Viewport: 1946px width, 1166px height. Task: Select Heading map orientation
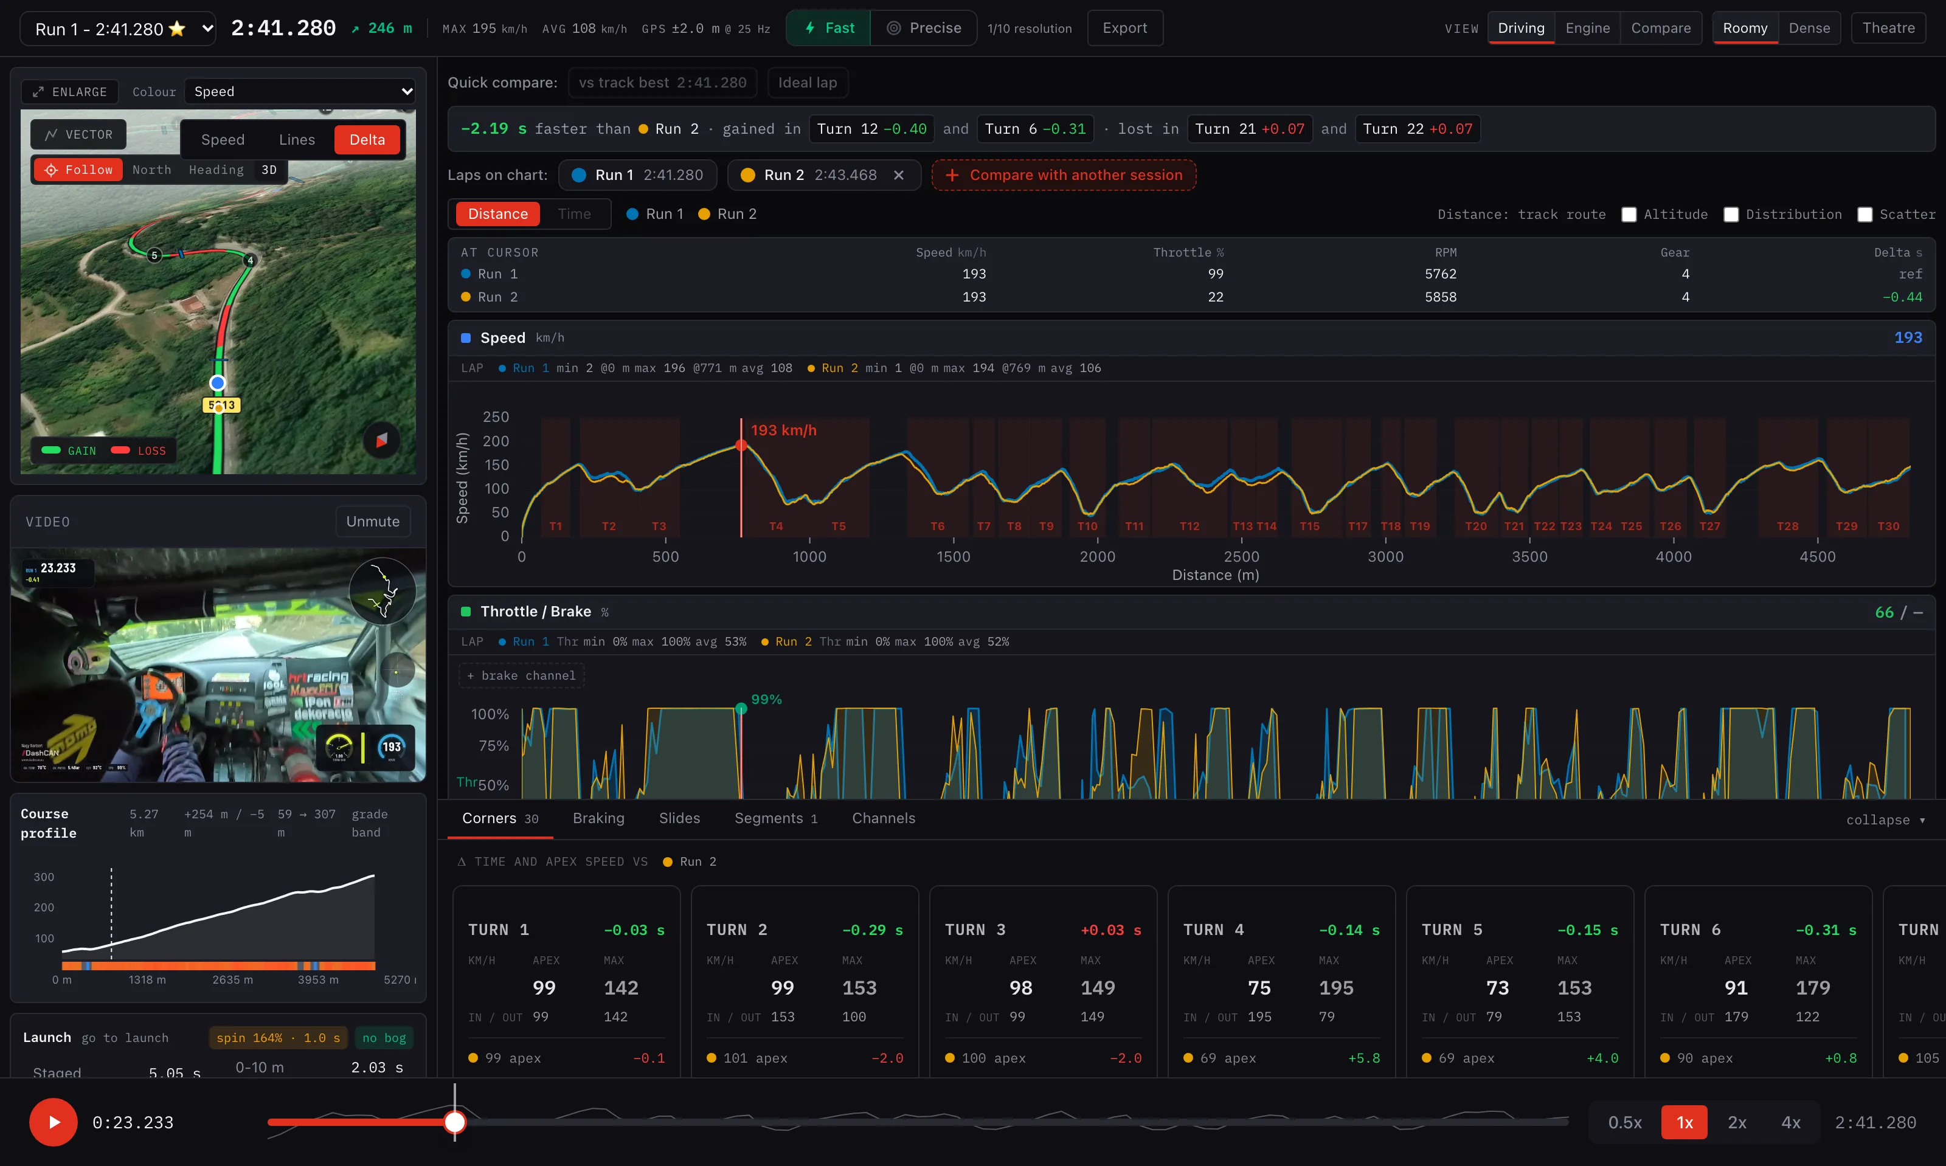click(x=216, y=170)
